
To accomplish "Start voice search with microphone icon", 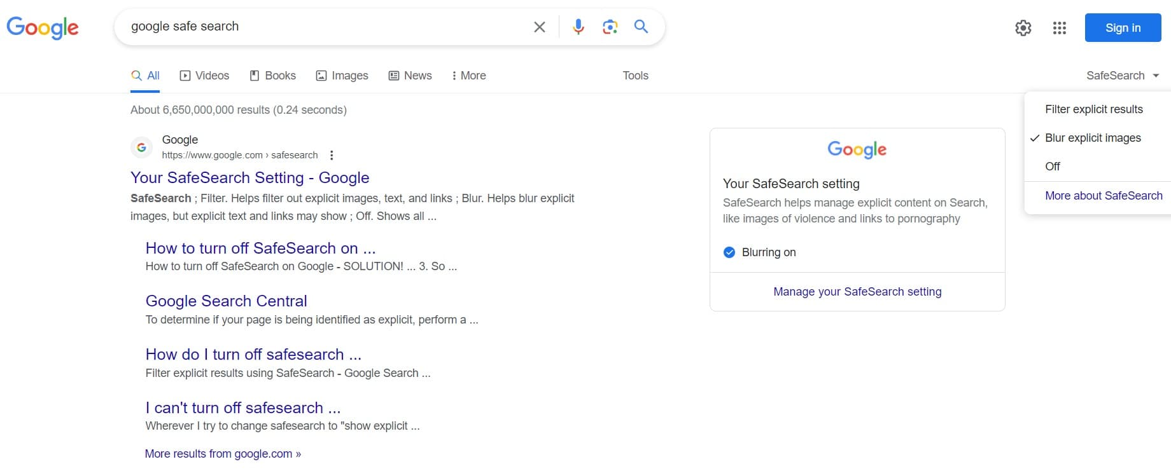I will [x=578, y=27].
